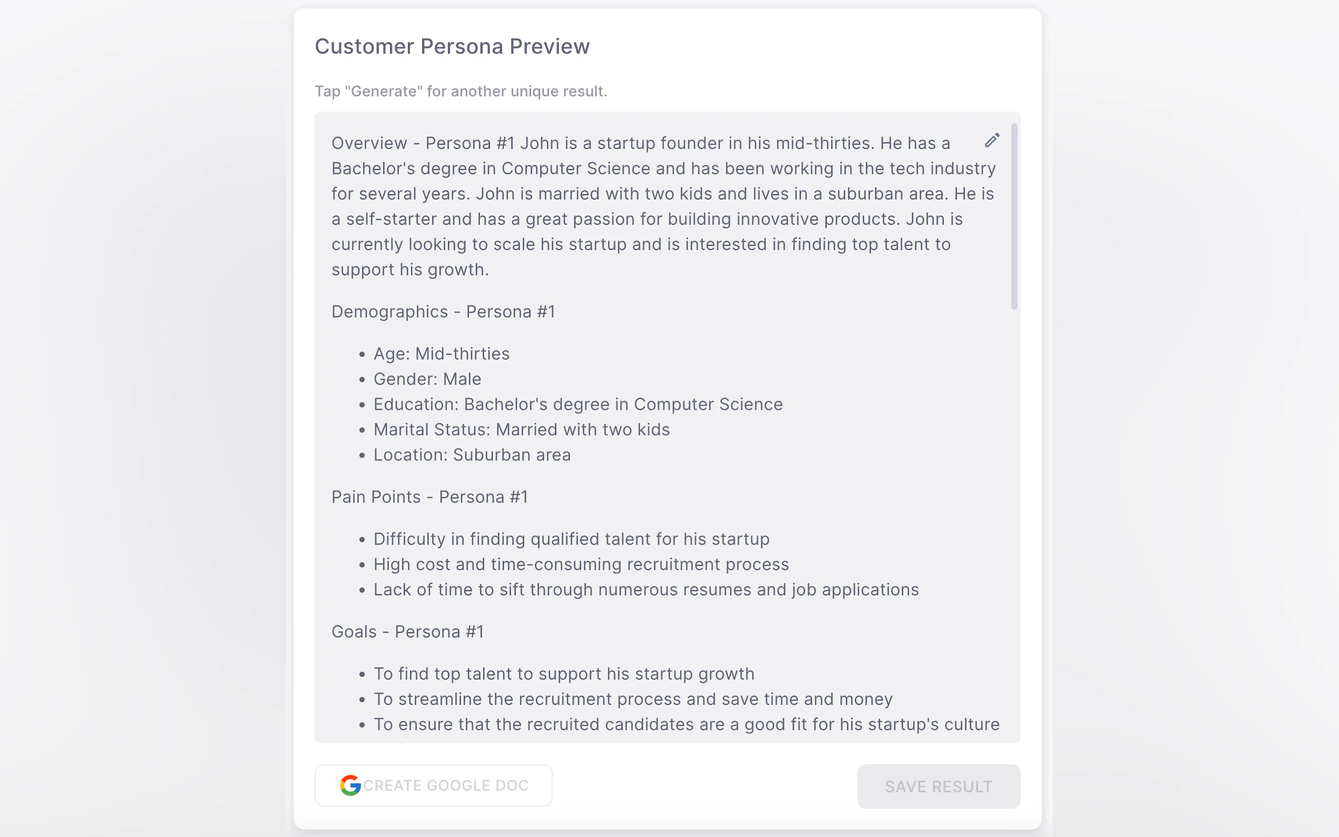
Task: Click the Pain Points - Persona #1 heading
Action: click(429, 497)
